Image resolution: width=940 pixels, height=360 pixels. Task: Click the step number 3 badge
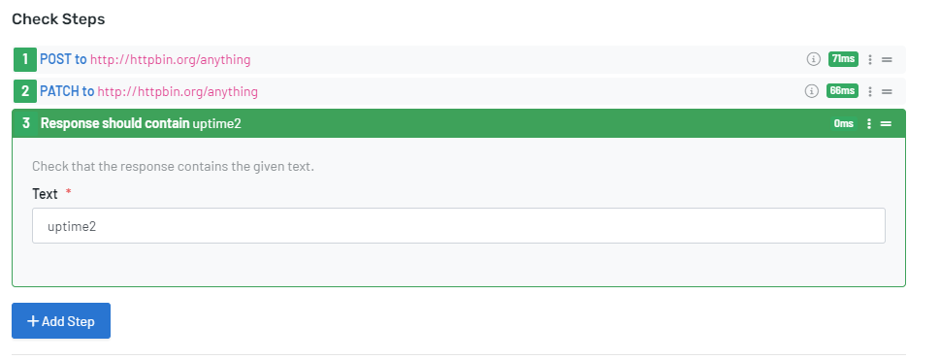26,123
